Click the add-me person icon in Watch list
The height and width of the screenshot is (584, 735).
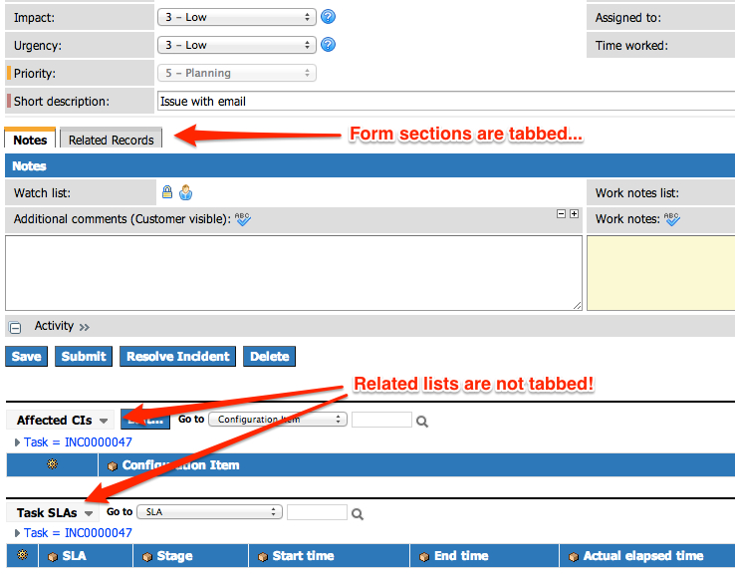[x=184, y=192]
